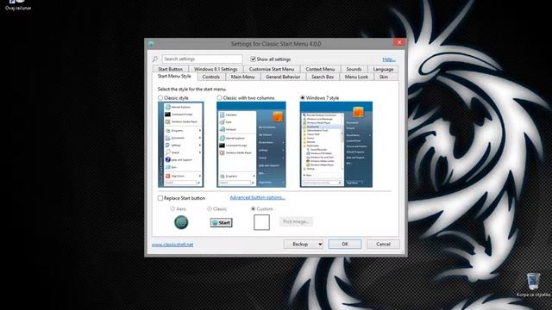This screenshot has width=552, height=310.
Task: Switch to the Context Menu tab
Action: click(320, 69)
